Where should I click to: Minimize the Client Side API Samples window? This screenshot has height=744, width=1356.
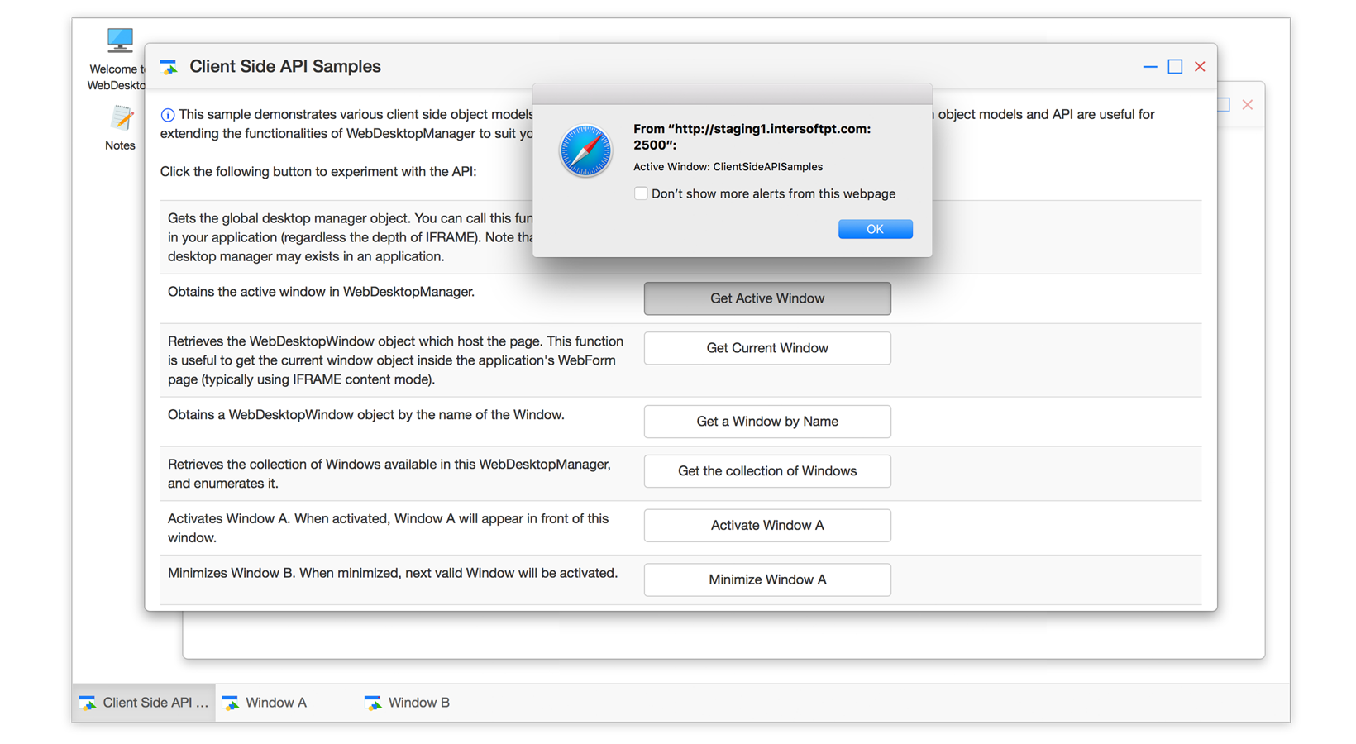(1149, 67)
